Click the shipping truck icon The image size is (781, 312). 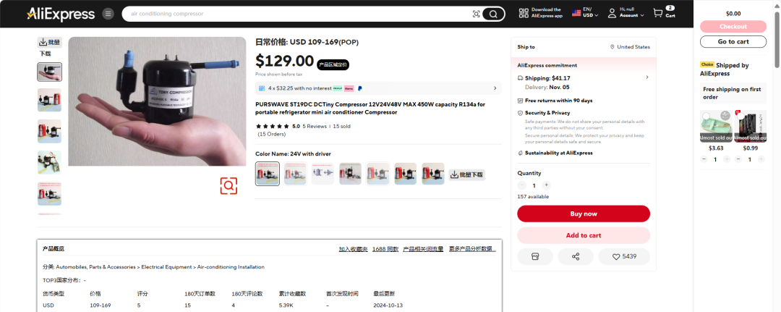[x=520, y=77]
